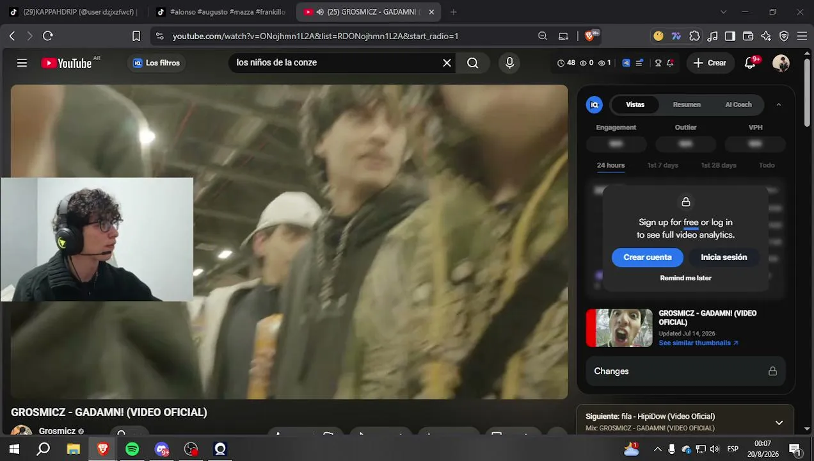Open Brave VPN shield icon
814x461 pixels.
pyautogui.click(x=784, y=36)
